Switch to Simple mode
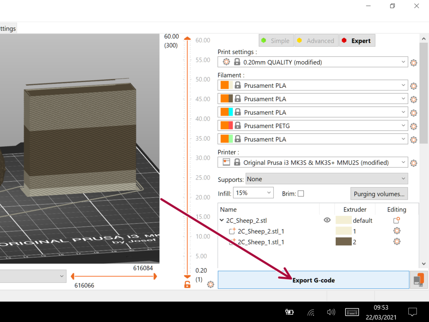This screenshot has height=322, width=429. [276, 41]
